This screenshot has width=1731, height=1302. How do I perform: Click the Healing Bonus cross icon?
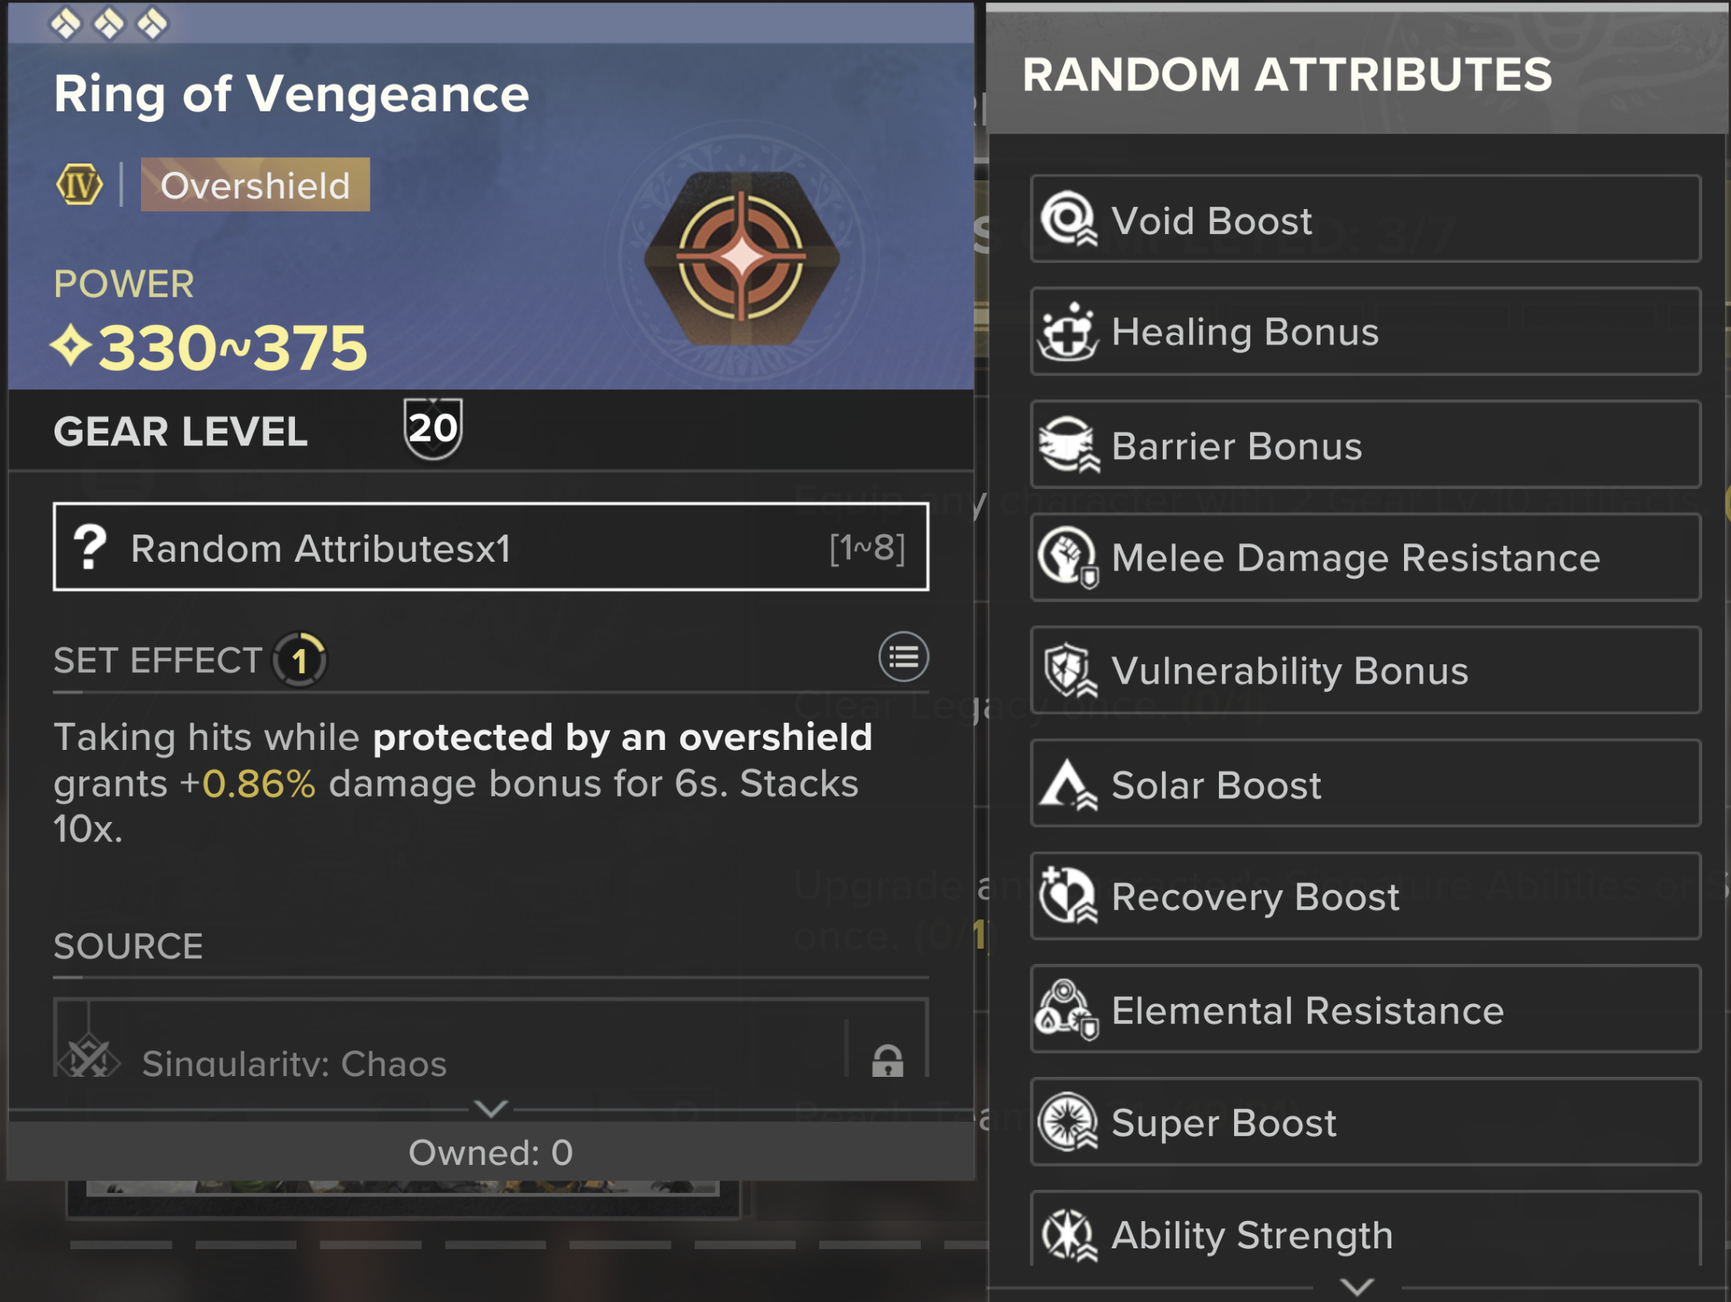point(1067,333)
